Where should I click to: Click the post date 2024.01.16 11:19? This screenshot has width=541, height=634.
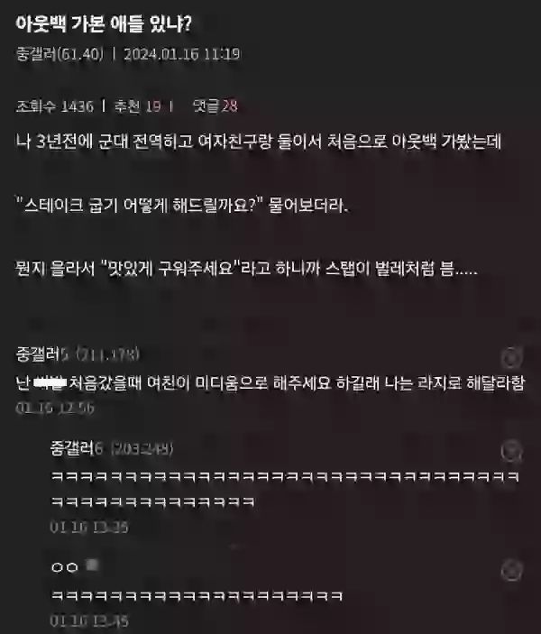pyautogui.click(x=182, y=54)
